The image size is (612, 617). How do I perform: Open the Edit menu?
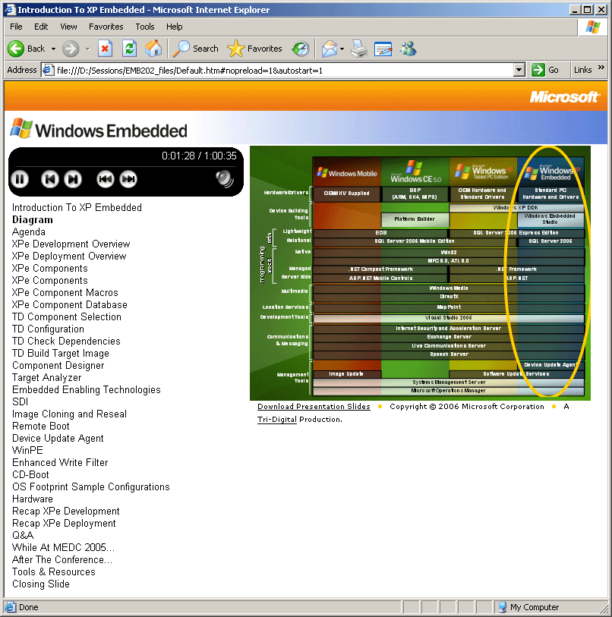click(41, 27)
